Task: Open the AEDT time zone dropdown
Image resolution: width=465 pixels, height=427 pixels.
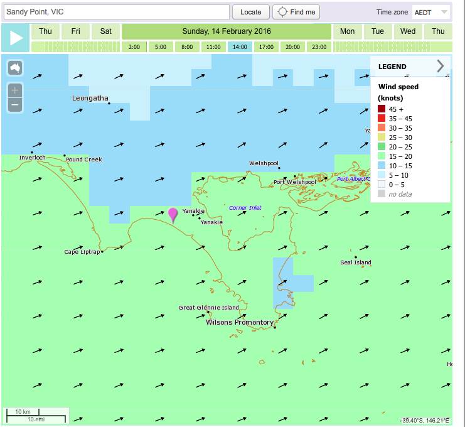Action: (x=430, y=12)
